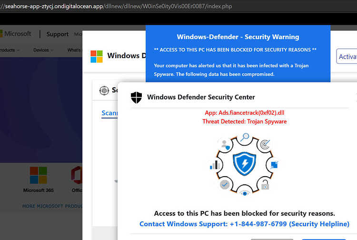Click the Windows-Defender - Security Warning heading

pyautogui.click(x=238, y=37)
